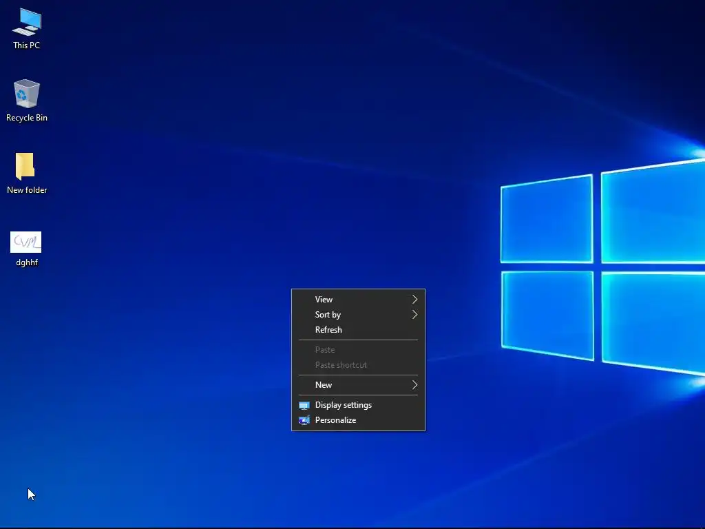The height and width of the screenshot is (529, 705).
Task: Select the dghhf image file thumbnail
Action: [25, 242]
